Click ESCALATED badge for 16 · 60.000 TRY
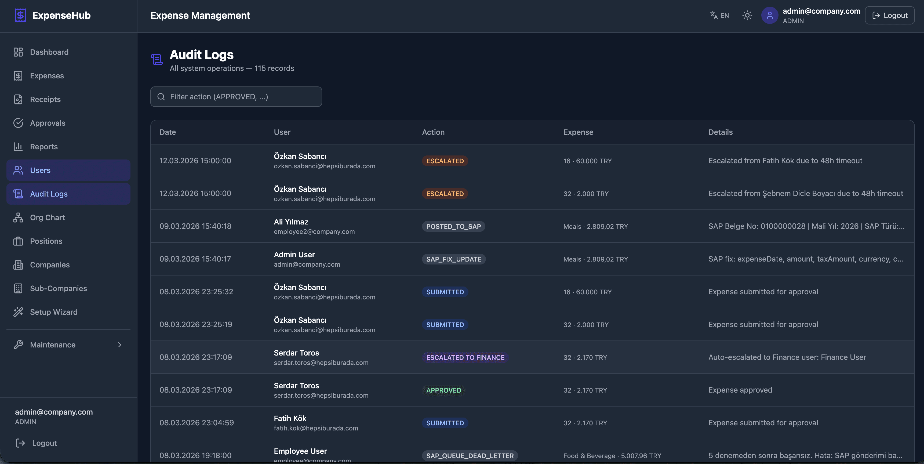The height and width of the screenshot is (464, 924). (445, 161)
